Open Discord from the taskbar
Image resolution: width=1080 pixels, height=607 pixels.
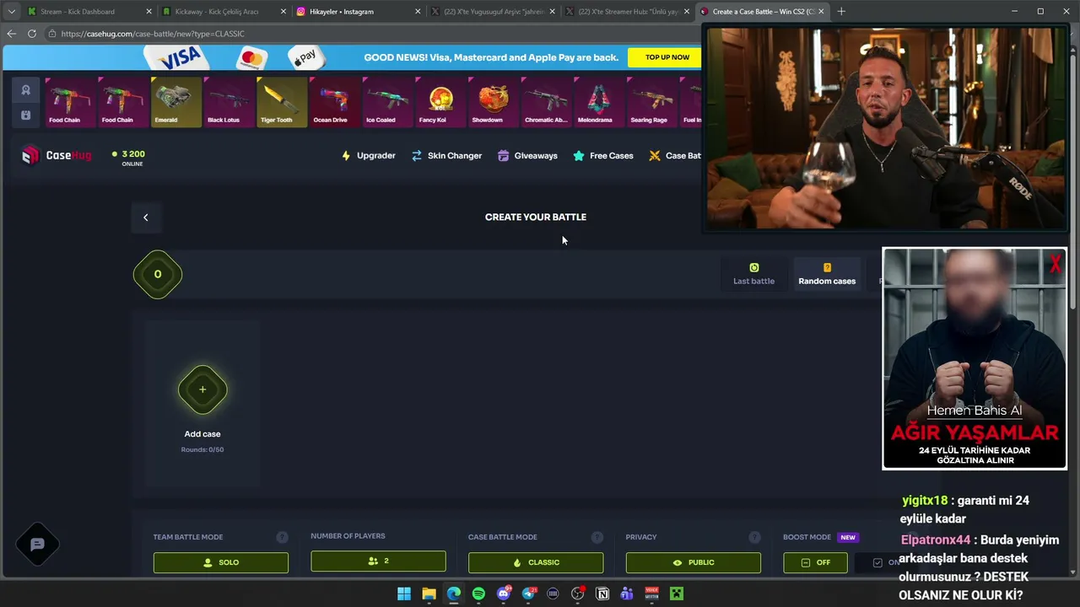pos(504,594)
